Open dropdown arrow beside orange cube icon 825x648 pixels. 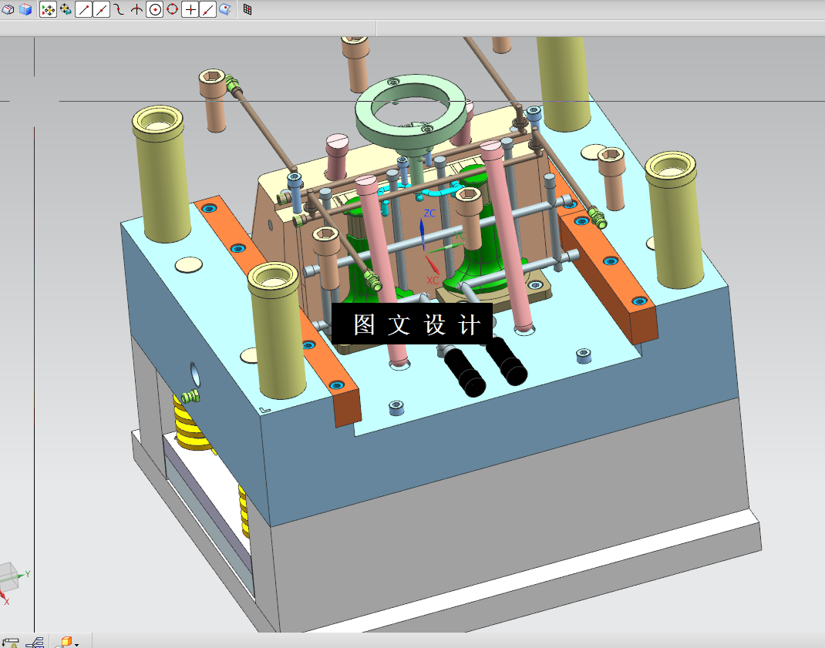pos(77,644)
